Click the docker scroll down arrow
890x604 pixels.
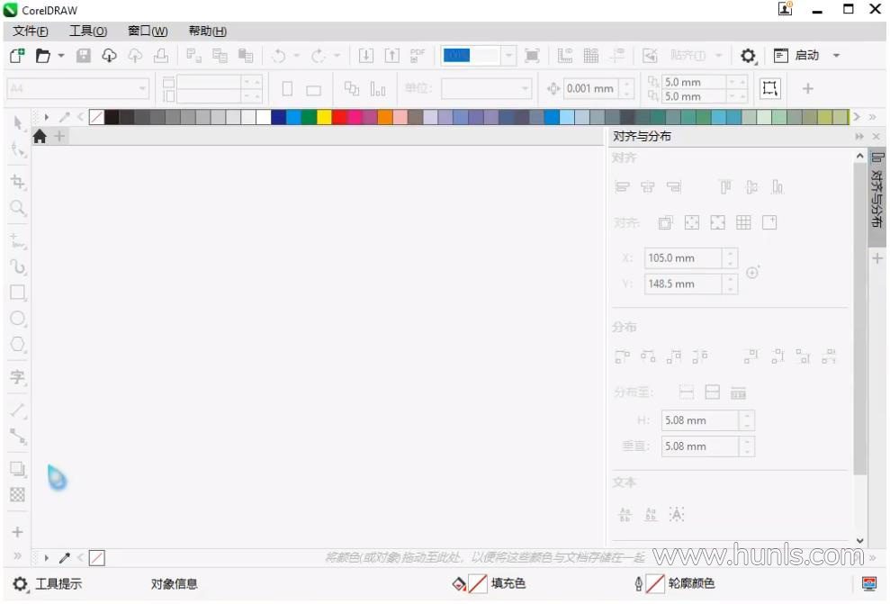(x=860, y=540)
